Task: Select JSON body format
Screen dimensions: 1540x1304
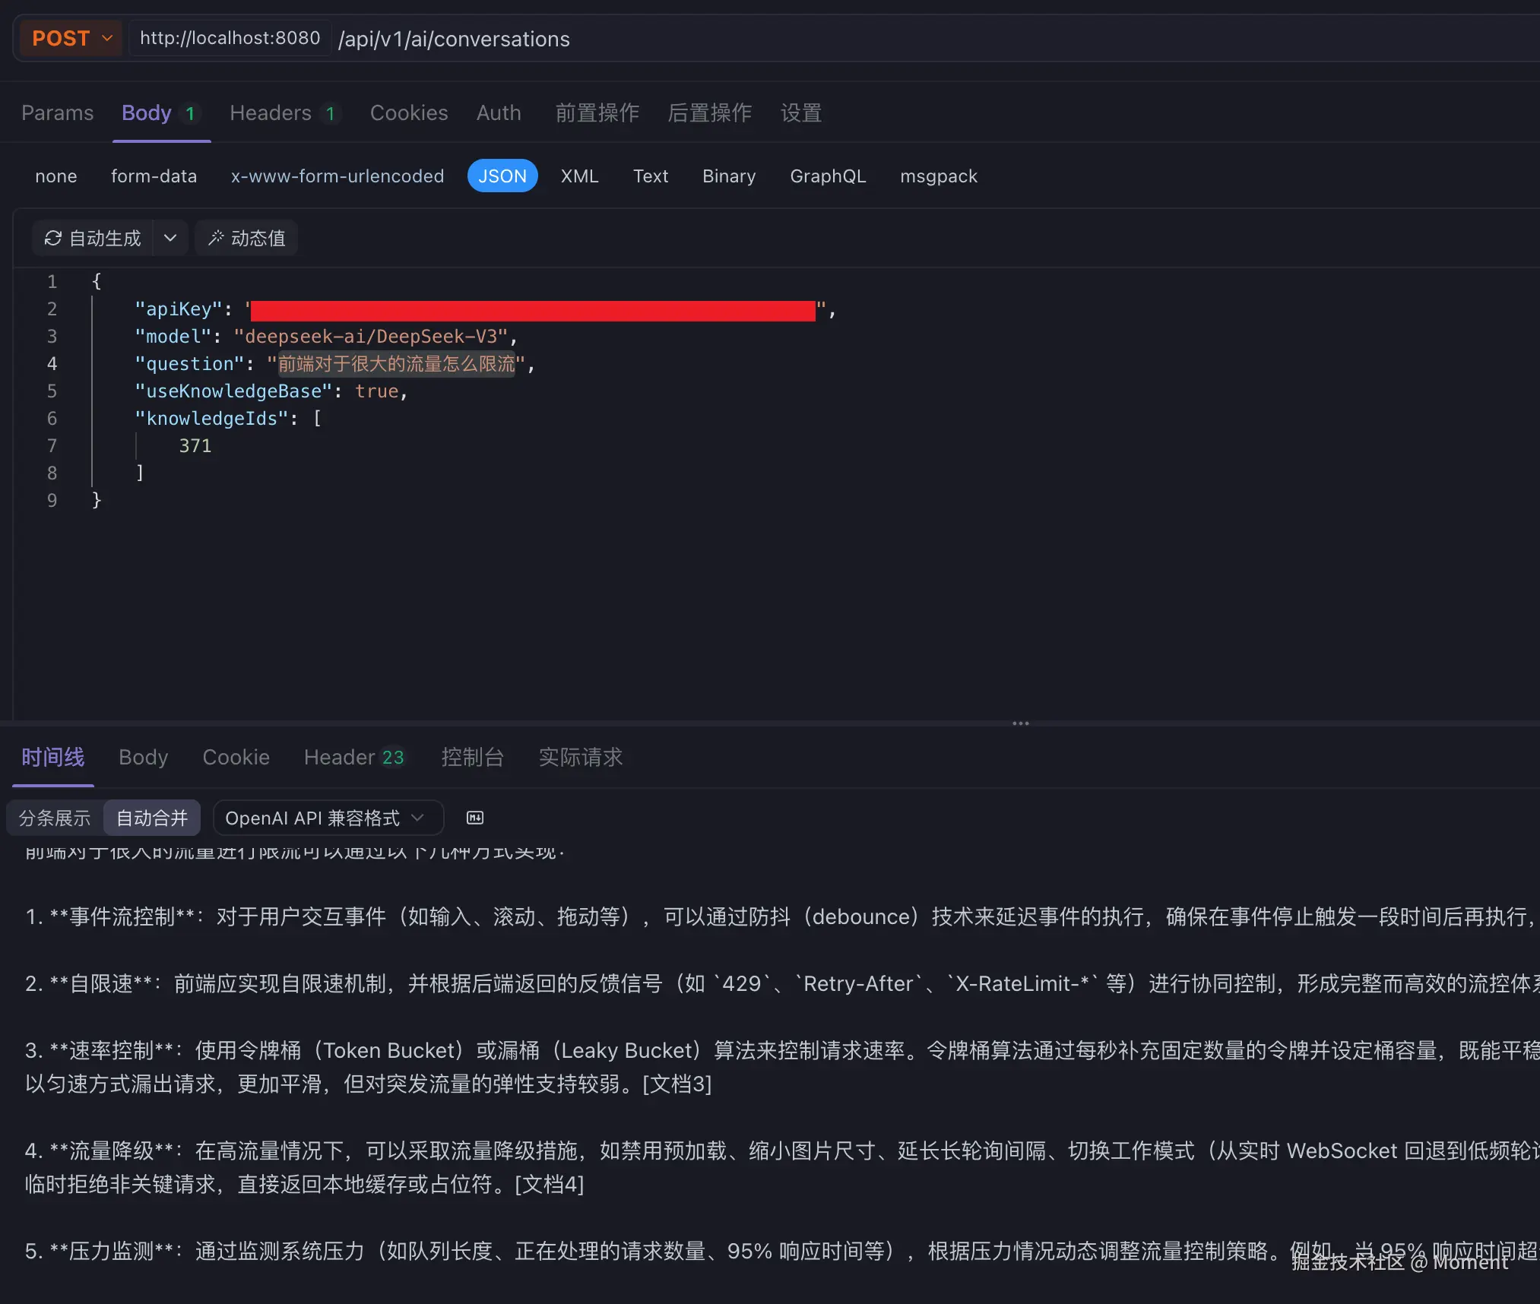Action: (502, 176)
